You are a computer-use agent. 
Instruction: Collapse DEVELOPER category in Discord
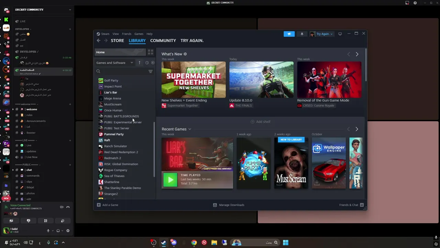point(23,29)
